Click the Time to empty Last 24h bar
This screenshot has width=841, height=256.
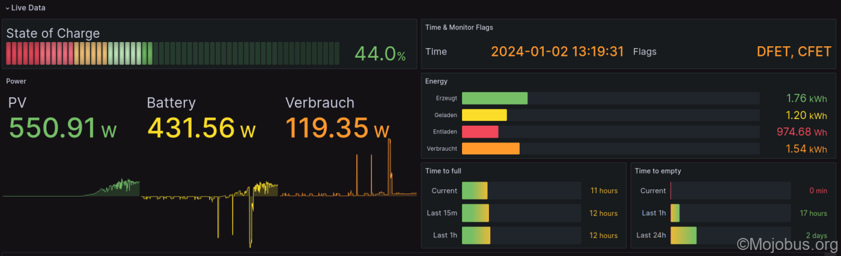click(x=684, y=235)
